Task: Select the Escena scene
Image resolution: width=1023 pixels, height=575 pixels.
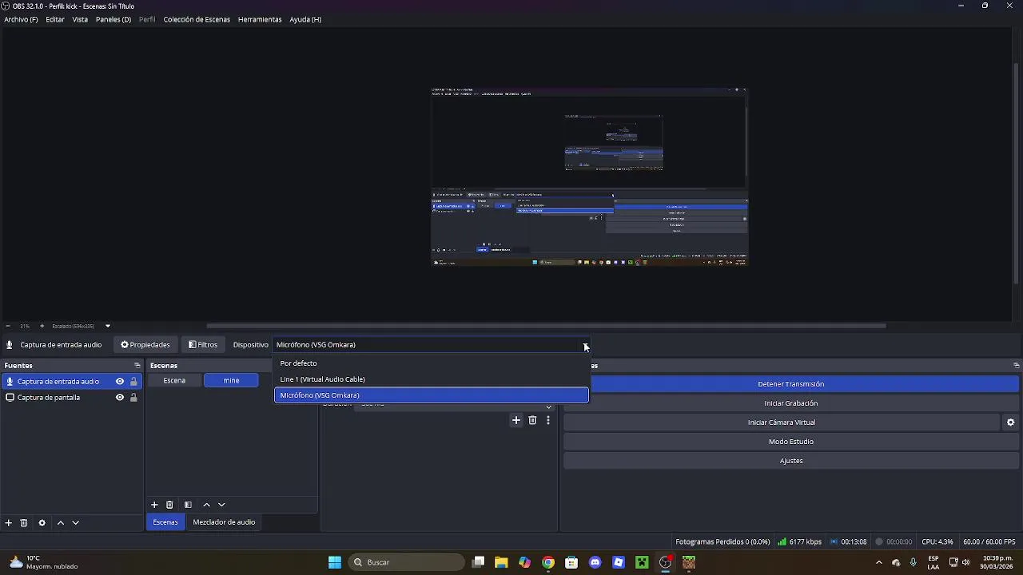Action: (174, 380)
